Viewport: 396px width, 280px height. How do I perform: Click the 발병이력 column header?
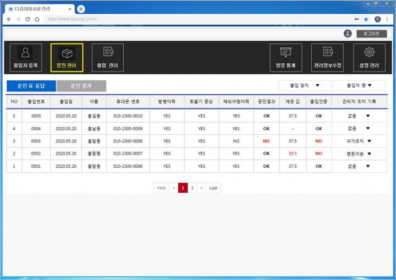pos(167,102)
